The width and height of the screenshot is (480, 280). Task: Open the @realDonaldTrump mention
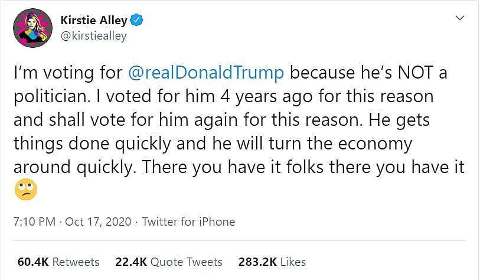[x=207, y=73]
